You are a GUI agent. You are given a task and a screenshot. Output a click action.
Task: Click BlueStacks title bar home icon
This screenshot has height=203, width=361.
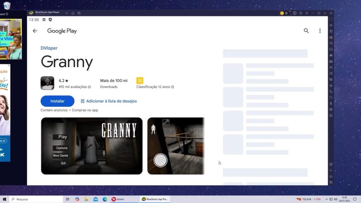(73, 13)
